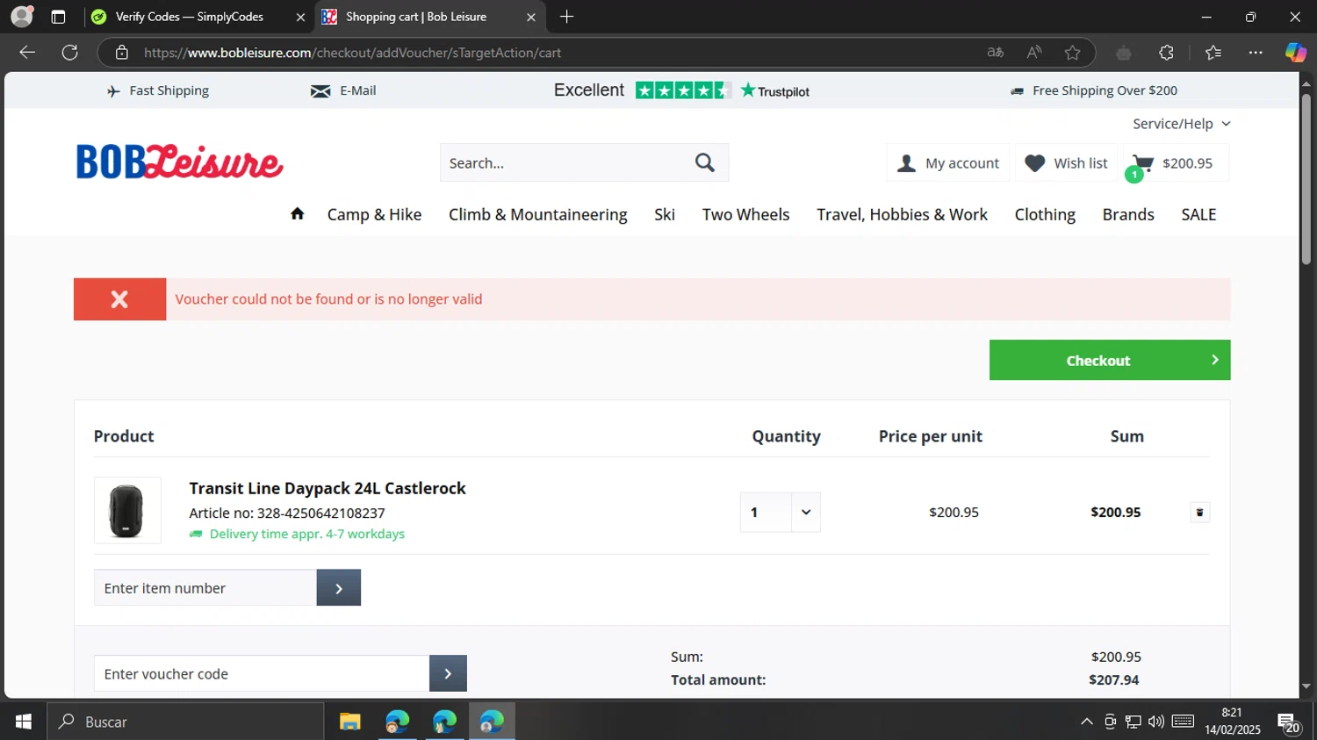View site information padlock icon

[x=122, y=53]
